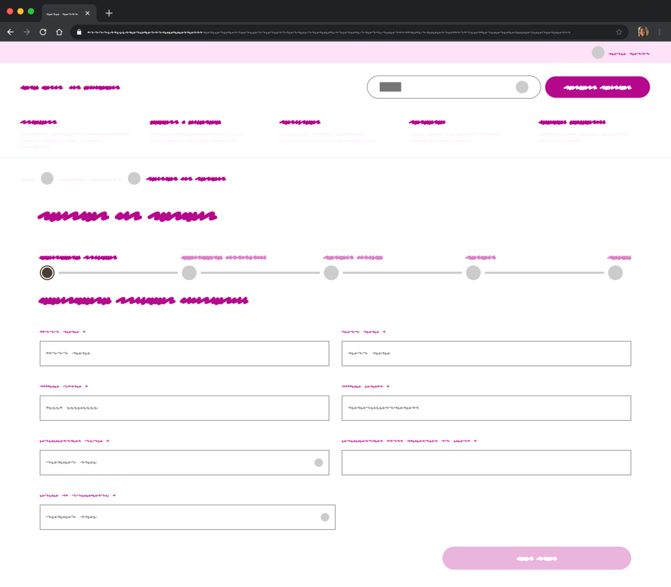This screenshot has width=671, height=587.
Task: Open the browser home page icon
Action: coord(59,32)
